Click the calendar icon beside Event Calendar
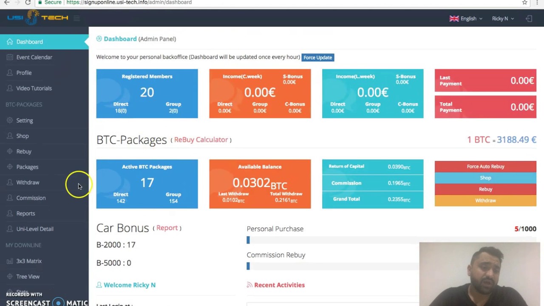 (10, 57)
